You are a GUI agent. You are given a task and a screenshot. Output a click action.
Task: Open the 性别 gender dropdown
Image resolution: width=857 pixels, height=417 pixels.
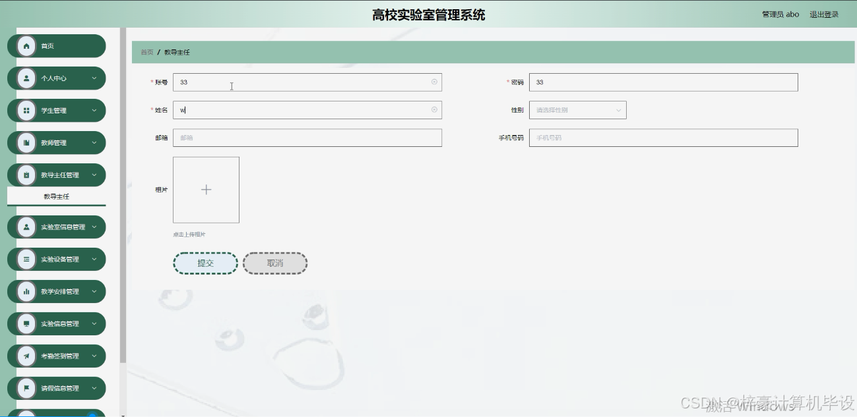(577, 110)
